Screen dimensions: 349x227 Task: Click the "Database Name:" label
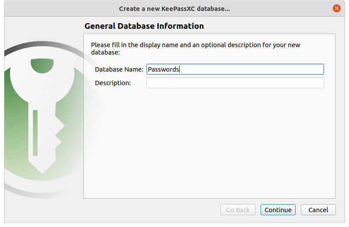point(119,69)
